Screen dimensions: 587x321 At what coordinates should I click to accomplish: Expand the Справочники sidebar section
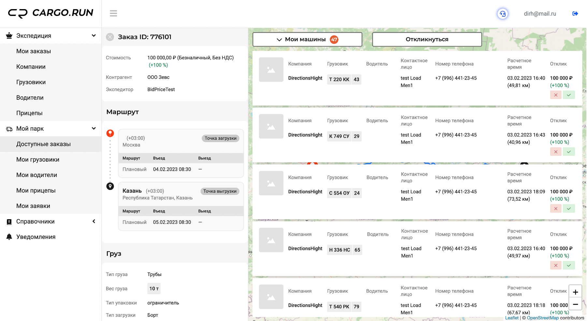pos(93,222)
